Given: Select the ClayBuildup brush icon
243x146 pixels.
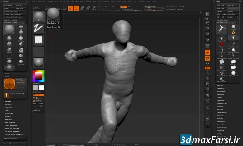Looking at the screenshot, I should pyautogui.click(x=21, y=38).
